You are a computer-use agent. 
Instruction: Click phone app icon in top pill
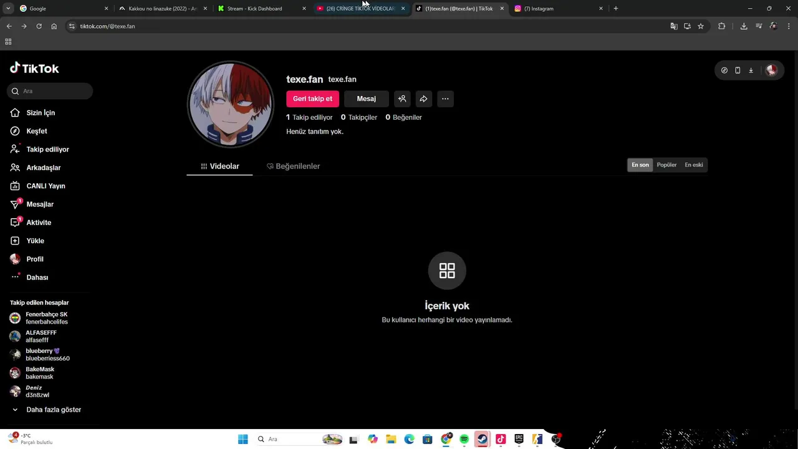tap(738, 70)
